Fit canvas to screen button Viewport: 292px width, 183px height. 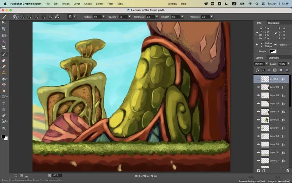click(16, 176)
